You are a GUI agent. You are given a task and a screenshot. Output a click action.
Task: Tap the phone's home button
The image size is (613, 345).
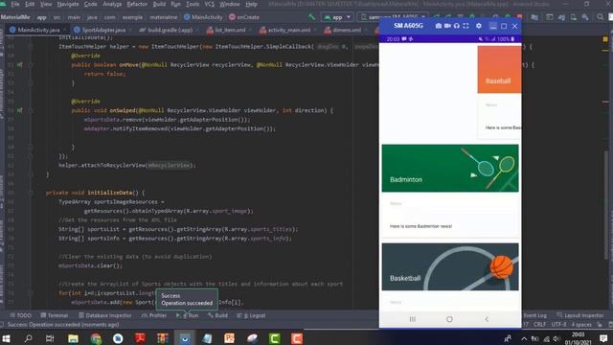[x=449, y=319]
